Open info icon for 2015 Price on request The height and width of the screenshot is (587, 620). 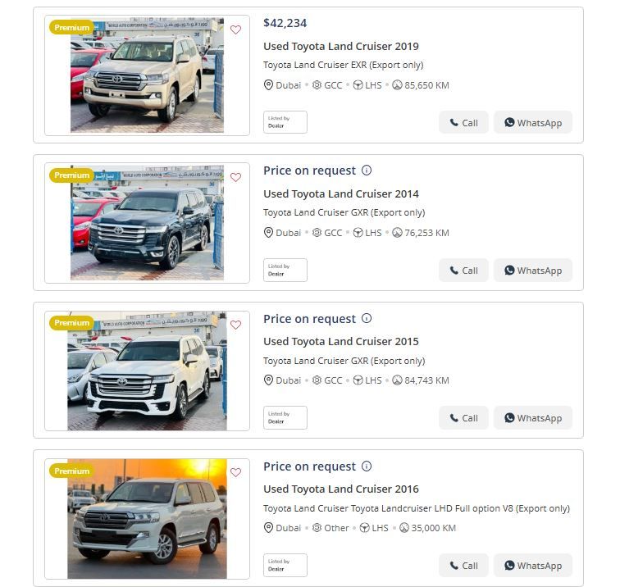[x=367, y=318]
